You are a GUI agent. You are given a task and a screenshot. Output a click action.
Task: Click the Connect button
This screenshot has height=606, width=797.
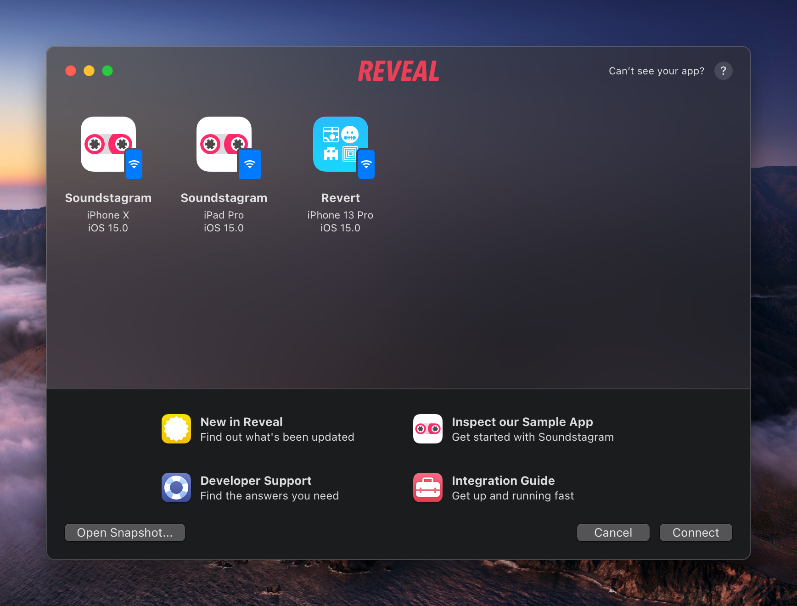tap(696, 533)
